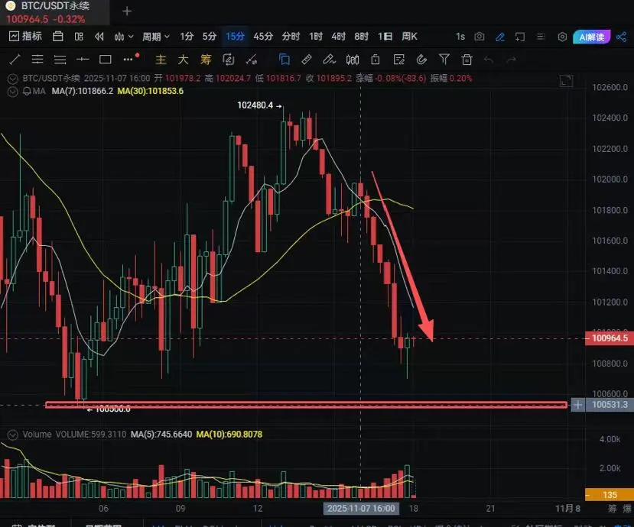
Task: Toggle the blue drawing pencil icon
Action: coord(500,37)
